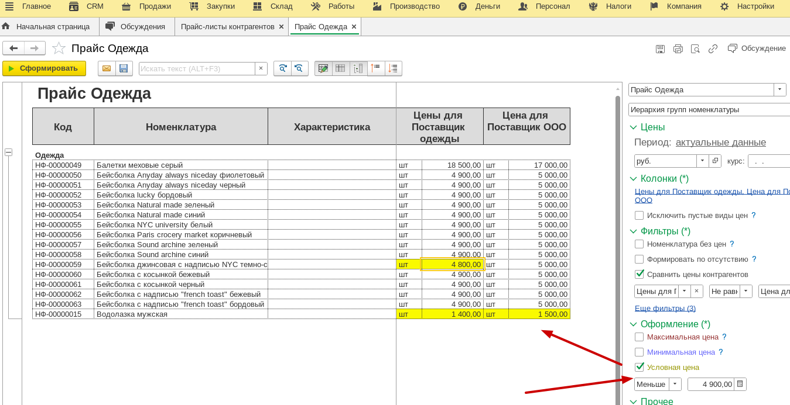Add Прайс Одежда to favorites star
The height and width of the screenshot is (405, 790).
pyautogui.click(x=59, y=49)
